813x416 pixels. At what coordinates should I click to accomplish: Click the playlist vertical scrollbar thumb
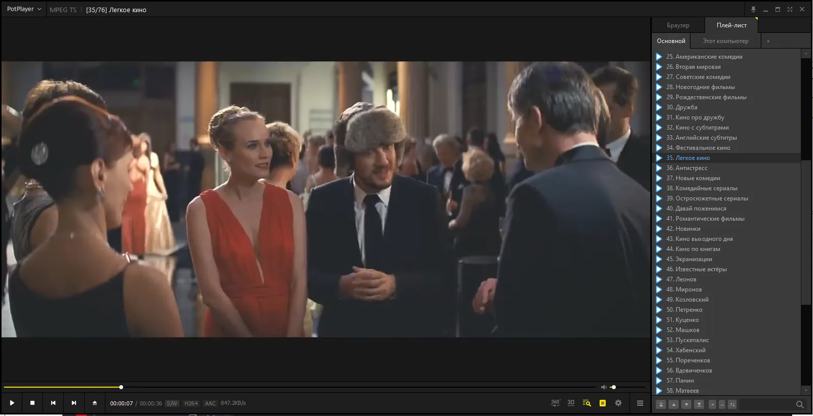point(806,233)
